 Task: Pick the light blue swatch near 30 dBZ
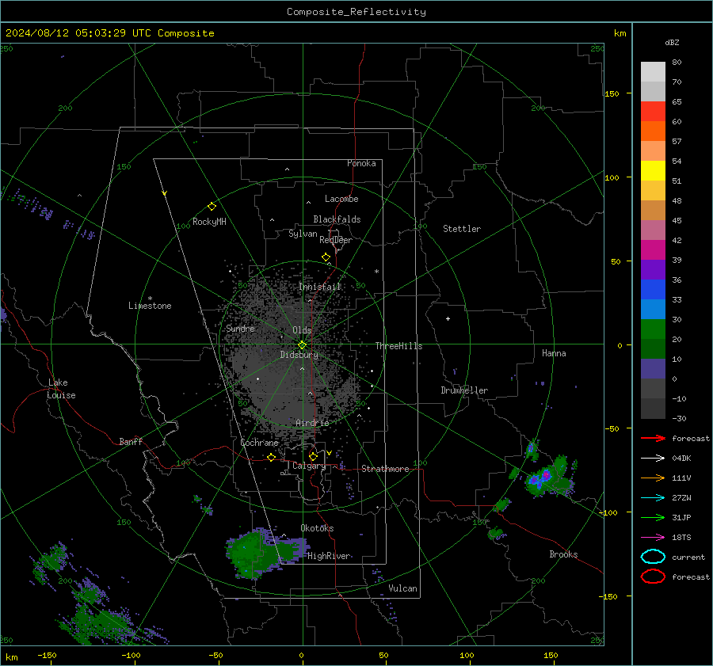653,310
